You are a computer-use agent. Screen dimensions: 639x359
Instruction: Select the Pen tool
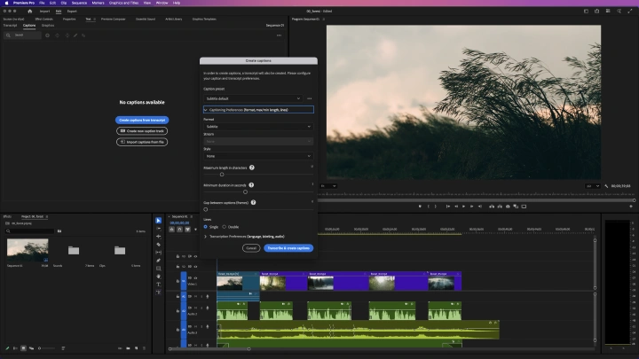click(x=159, y=261)
